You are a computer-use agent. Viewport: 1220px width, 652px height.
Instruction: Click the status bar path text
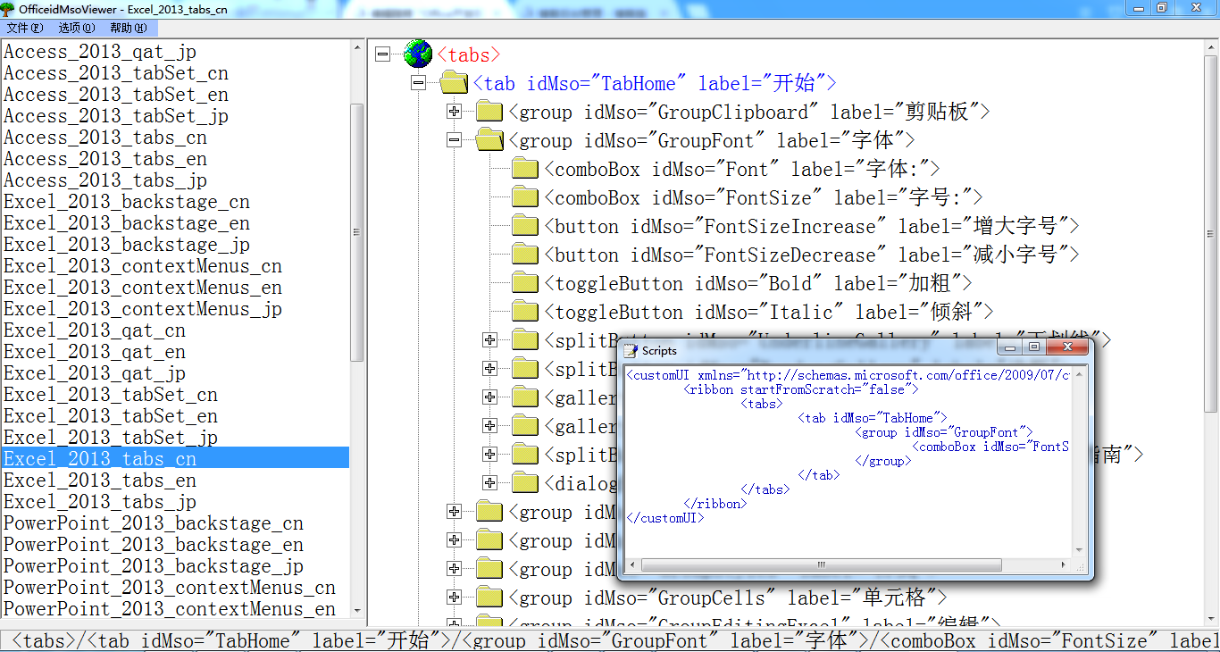(616, 640)
